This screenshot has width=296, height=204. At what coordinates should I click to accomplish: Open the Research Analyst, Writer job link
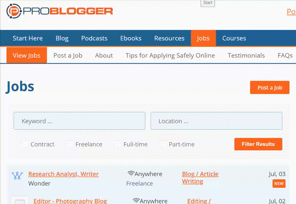[x=63, y=174]
